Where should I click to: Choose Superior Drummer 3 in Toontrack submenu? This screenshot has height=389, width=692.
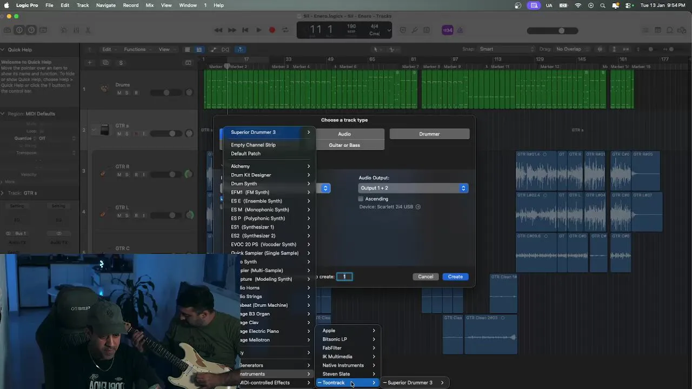point(414,383)
